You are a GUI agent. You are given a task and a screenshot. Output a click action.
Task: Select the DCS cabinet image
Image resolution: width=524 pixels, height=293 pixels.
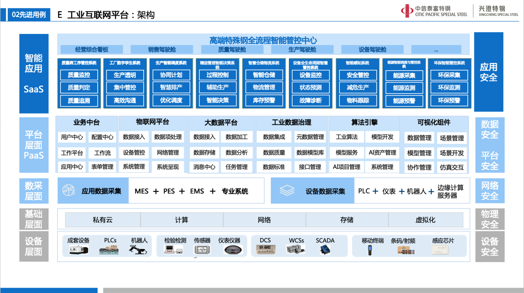(x=266, y=249)
